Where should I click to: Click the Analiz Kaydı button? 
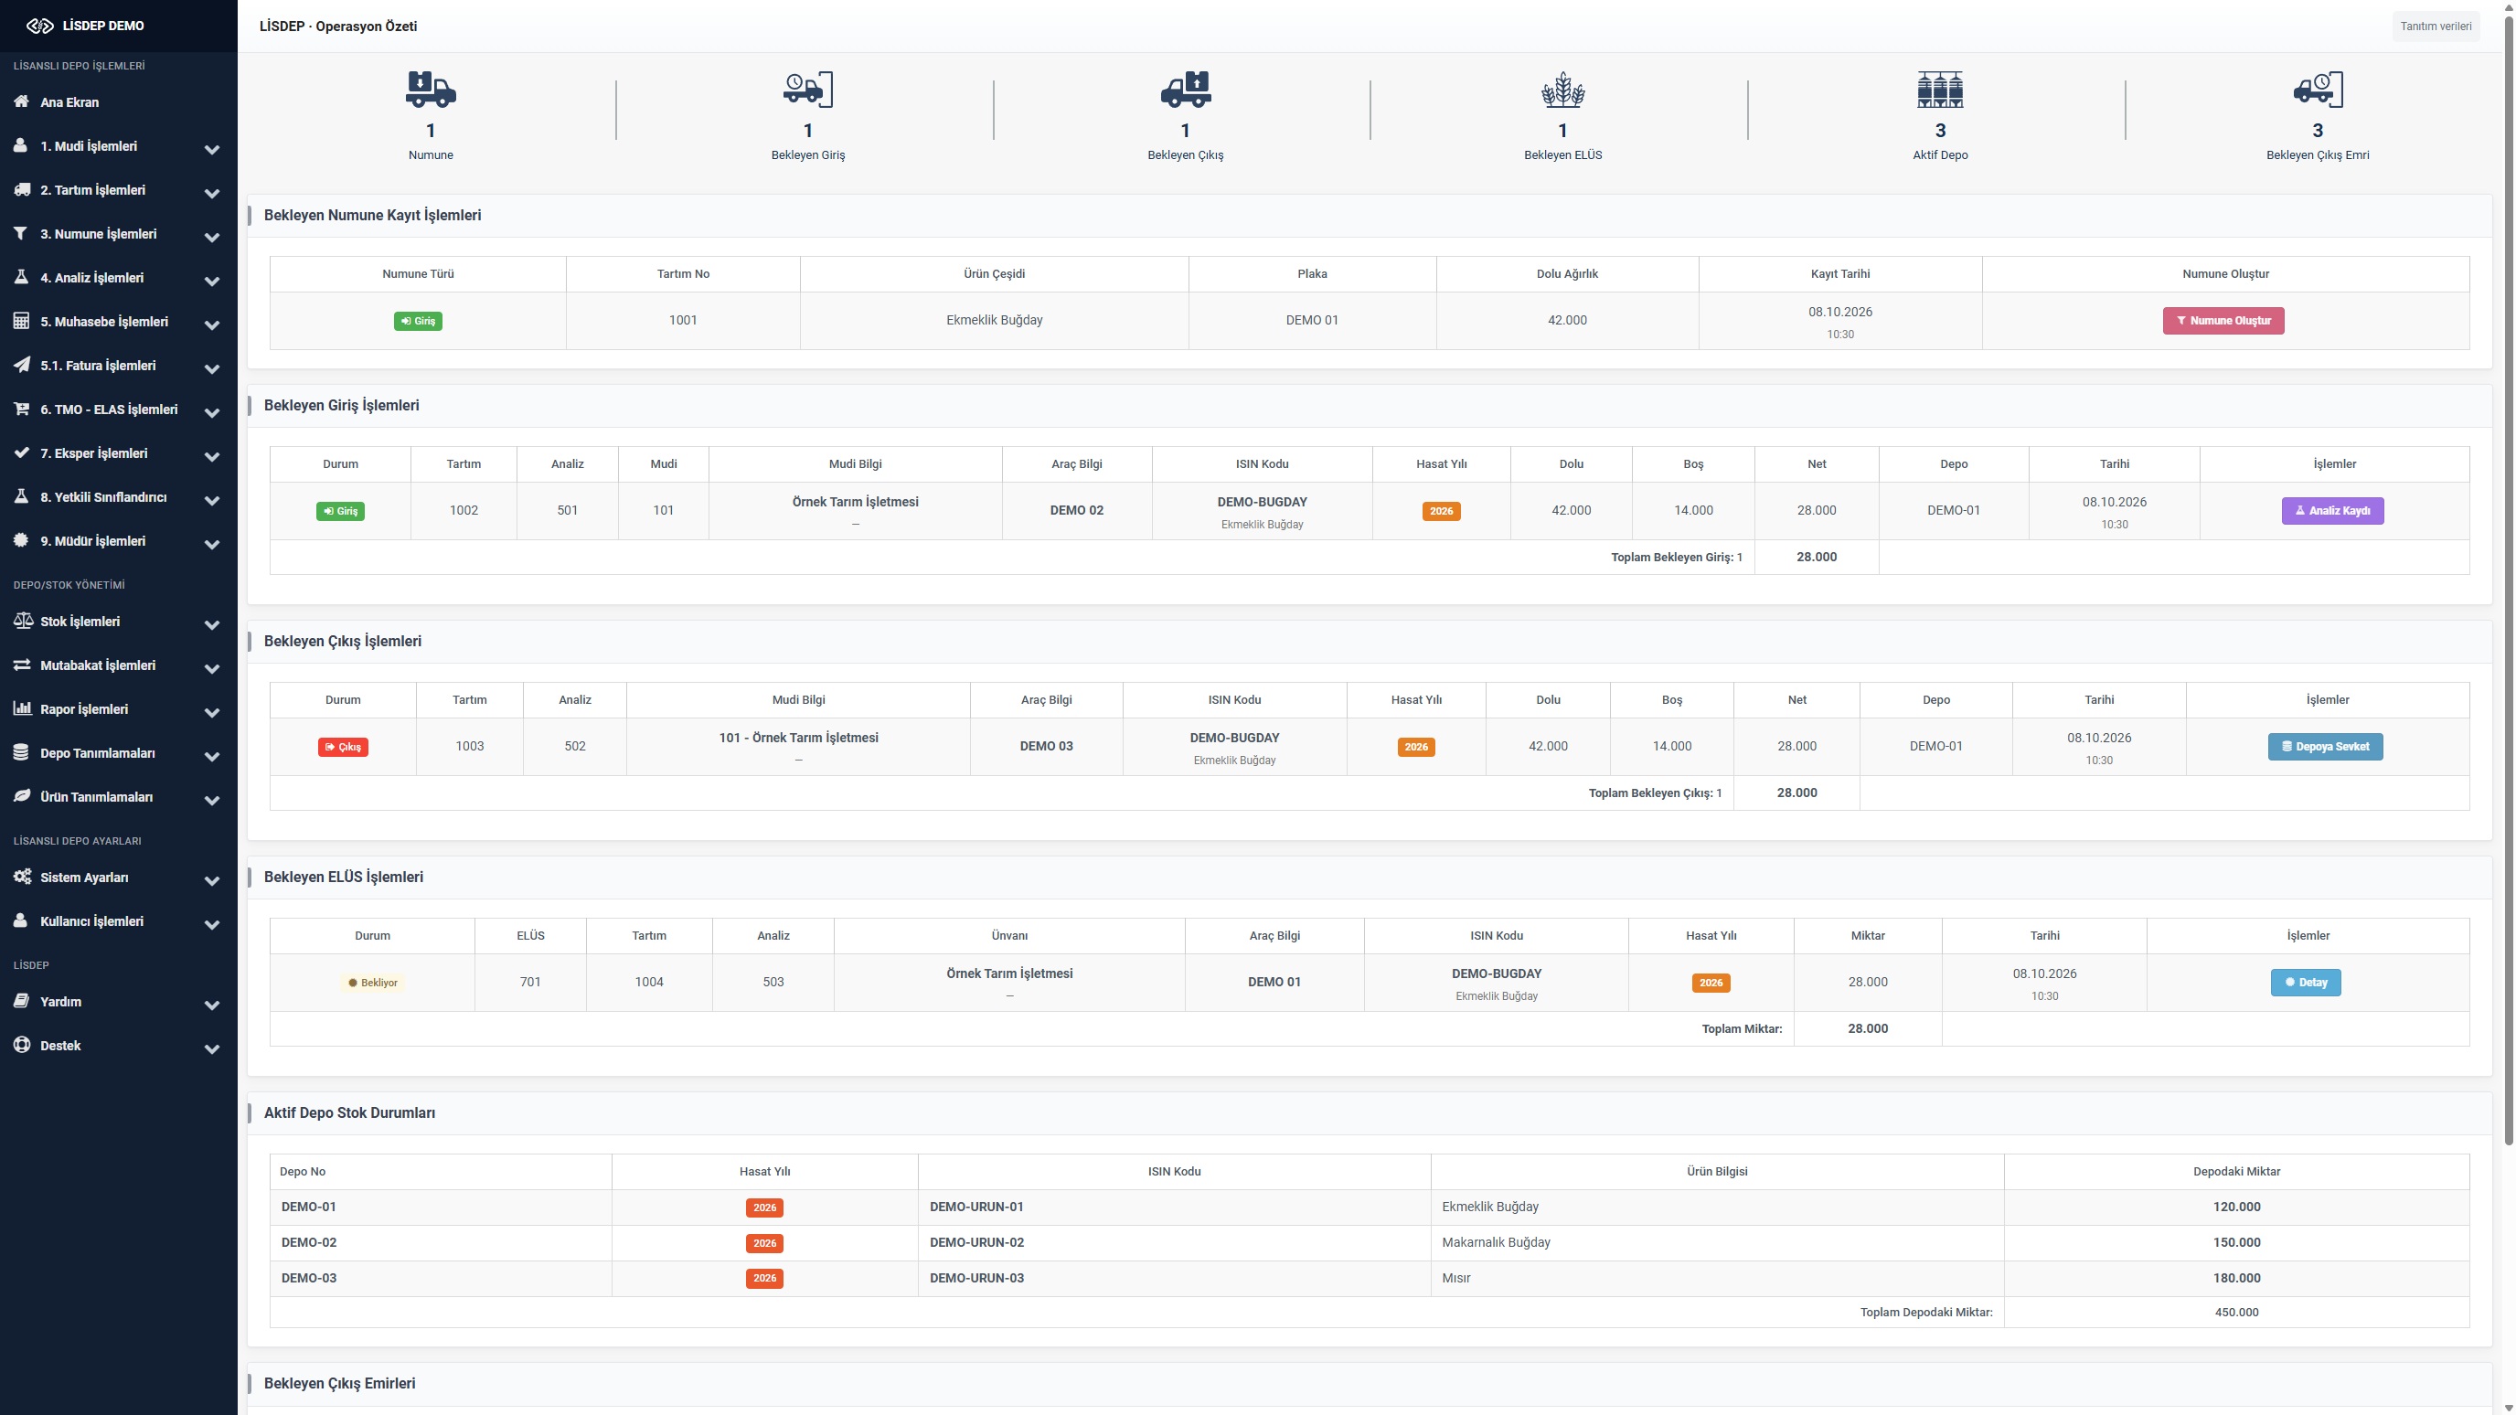pos(2332,511)
